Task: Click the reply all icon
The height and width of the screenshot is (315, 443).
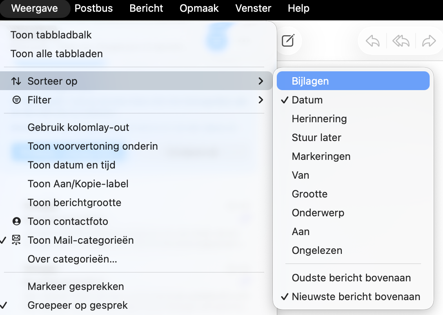Action: (400, 40)
